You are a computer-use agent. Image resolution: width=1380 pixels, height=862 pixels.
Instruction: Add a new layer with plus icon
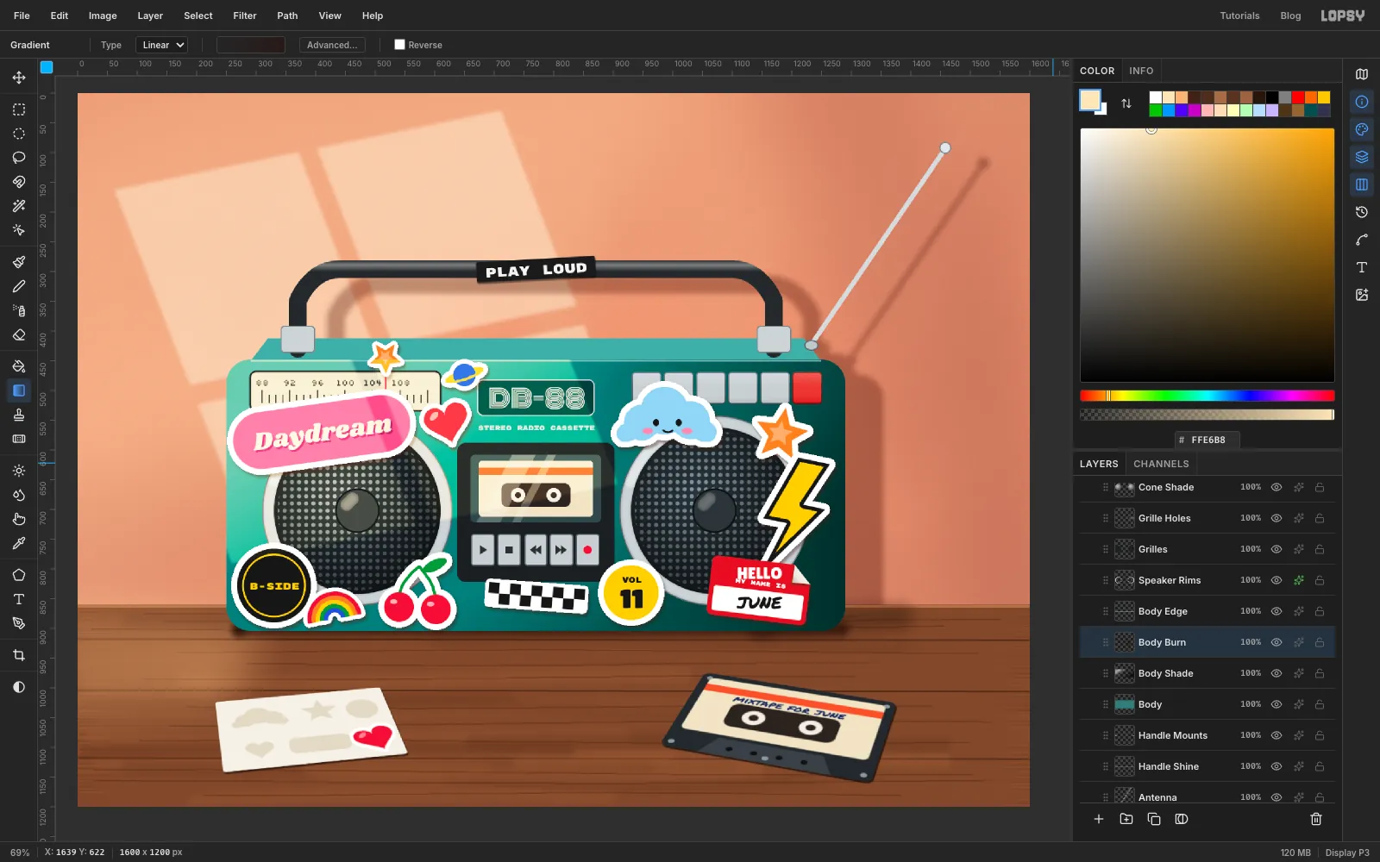[x=1099, y=819]
